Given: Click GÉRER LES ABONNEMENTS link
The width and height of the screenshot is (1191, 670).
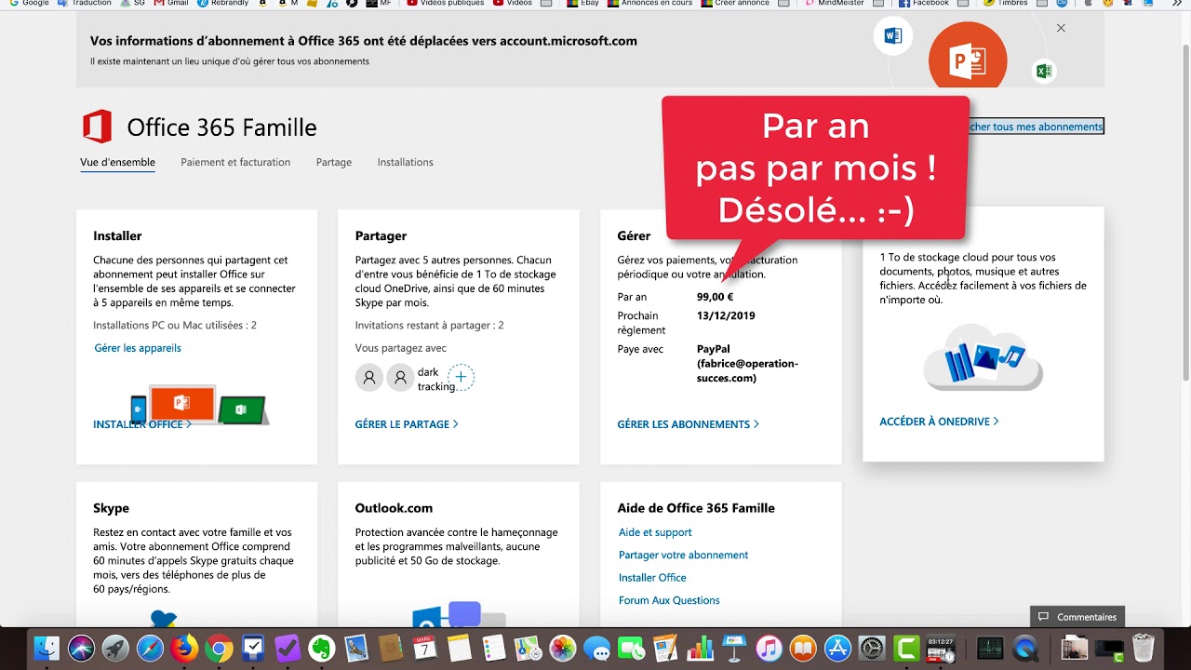Looking at the screenshot, I should click(x=689, y=424).
